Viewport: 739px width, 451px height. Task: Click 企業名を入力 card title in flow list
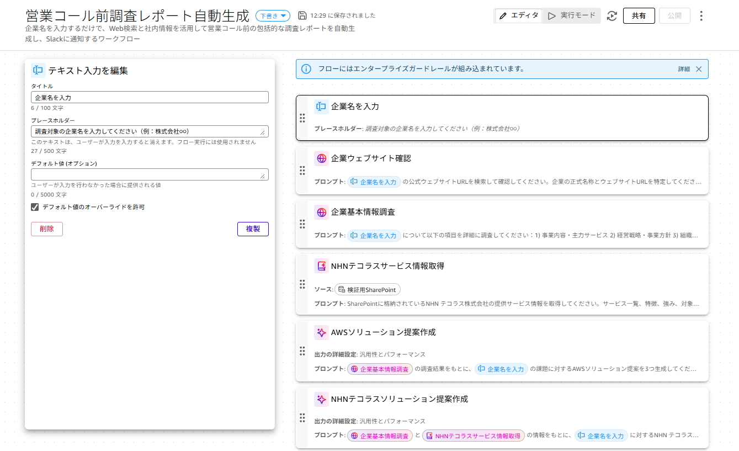pyautogui.click(x=355, y=107)
